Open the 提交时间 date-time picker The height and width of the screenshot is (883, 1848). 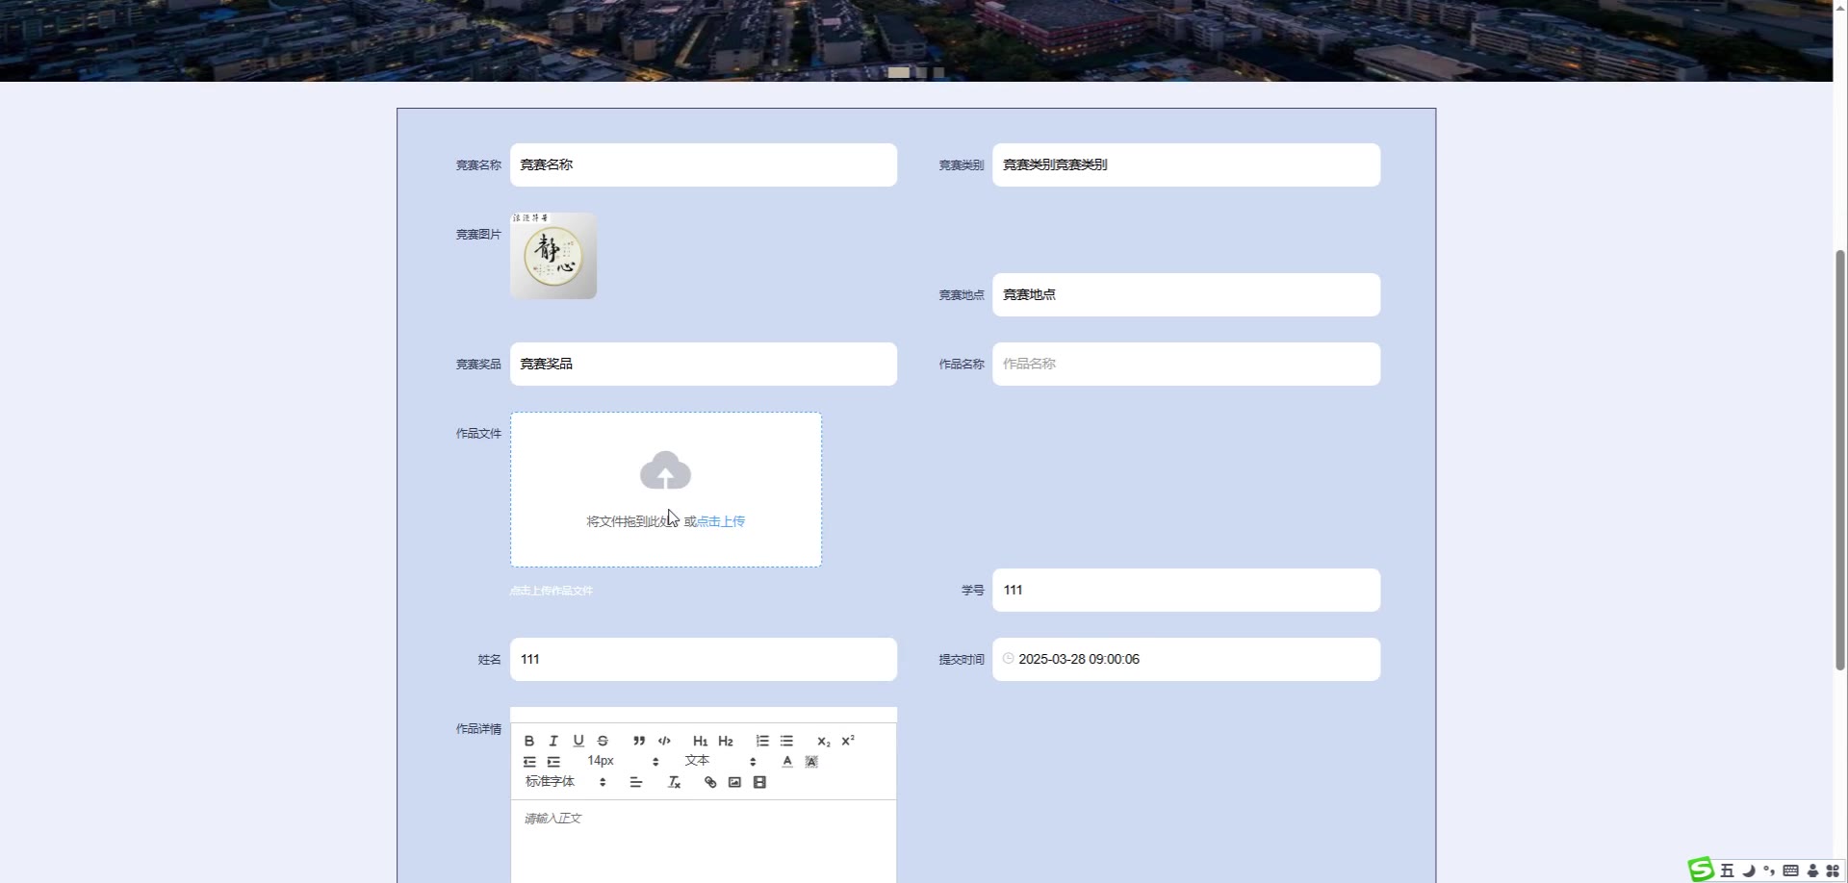tap(1186, 659)
